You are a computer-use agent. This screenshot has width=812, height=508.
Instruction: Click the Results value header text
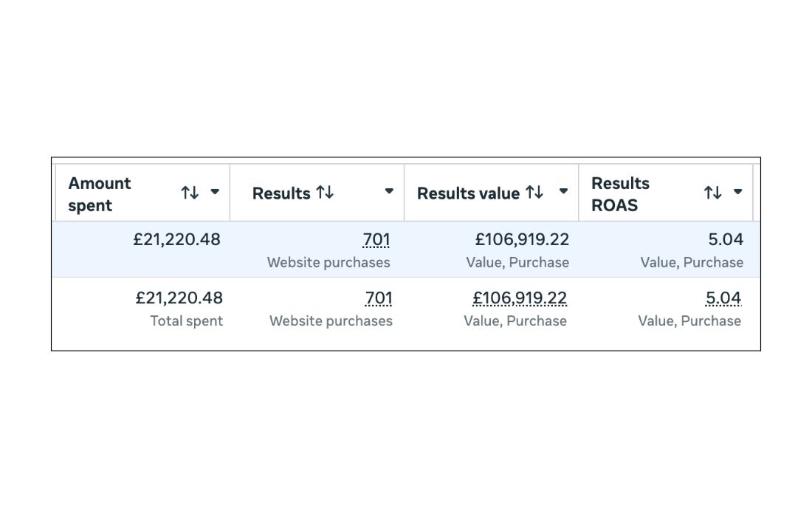468,193
